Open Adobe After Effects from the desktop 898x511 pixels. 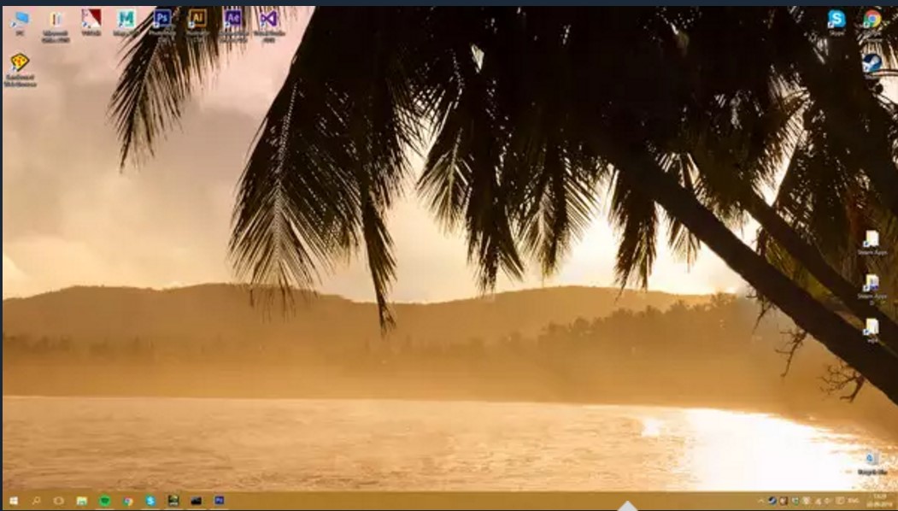[x=233, y=19]
